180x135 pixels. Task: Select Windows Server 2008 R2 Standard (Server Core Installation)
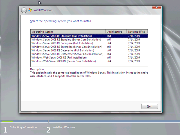pyautogui.click(x=89, y=40)
